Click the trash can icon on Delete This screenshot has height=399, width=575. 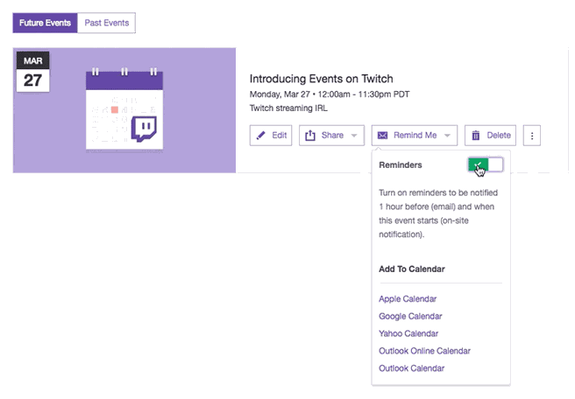point(476,136)
